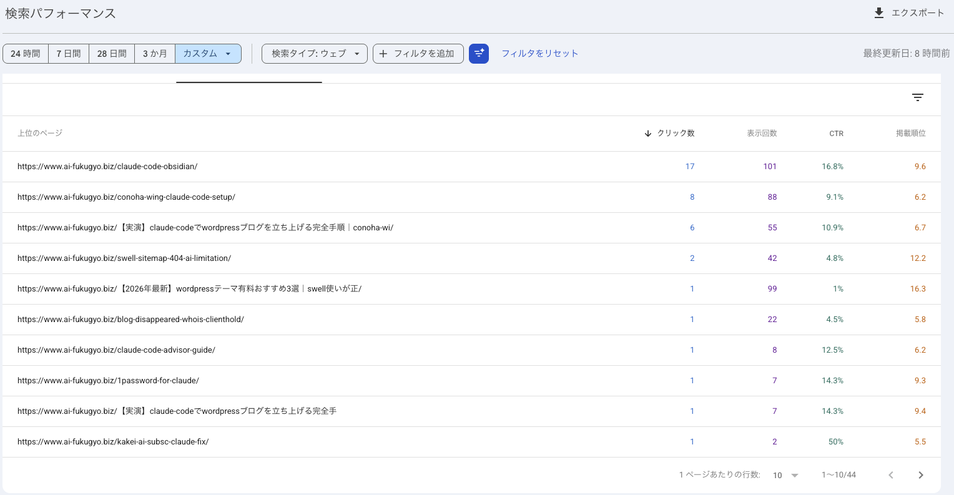Click フィルタをリセット link
The height and width of the screenshot is (495, 954).
pos(540,54)
